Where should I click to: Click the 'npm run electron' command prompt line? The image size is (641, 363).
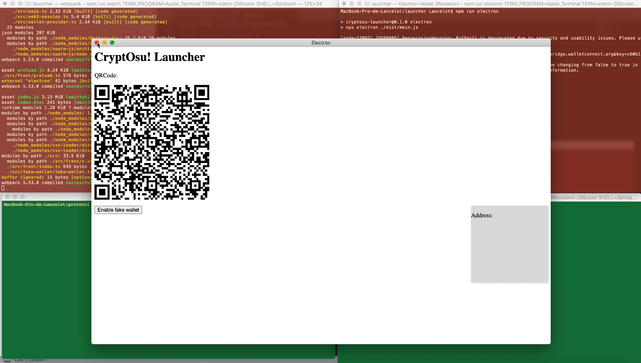point(419,11)
